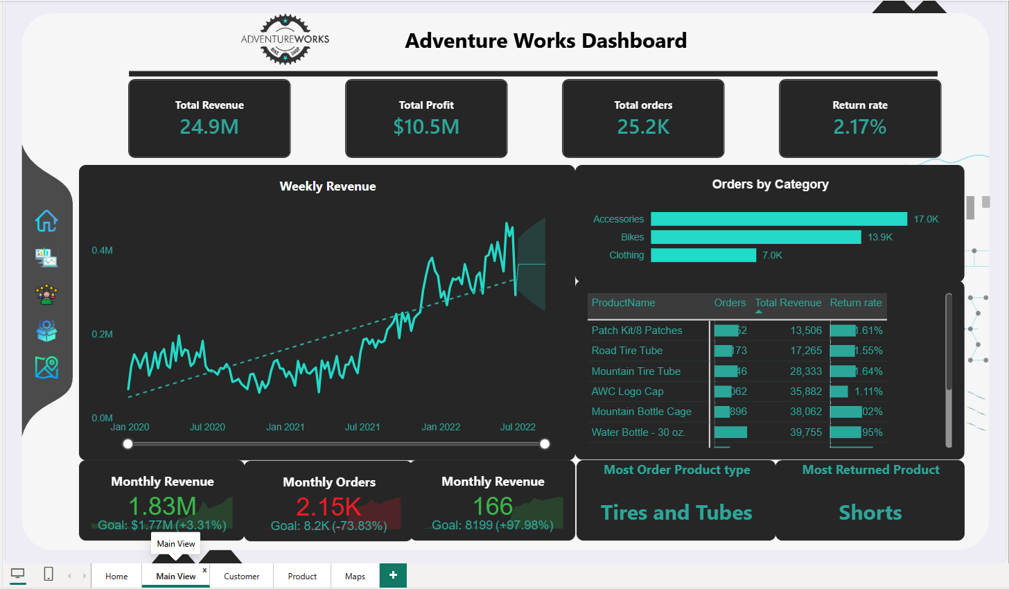Viewport: 1009px width, 589px height.
Task: Add a new page with plus button
Action: point(393,575)
